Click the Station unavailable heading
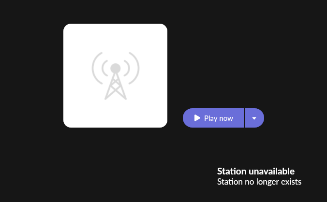The image size is (327, 202). pos(256,172)
